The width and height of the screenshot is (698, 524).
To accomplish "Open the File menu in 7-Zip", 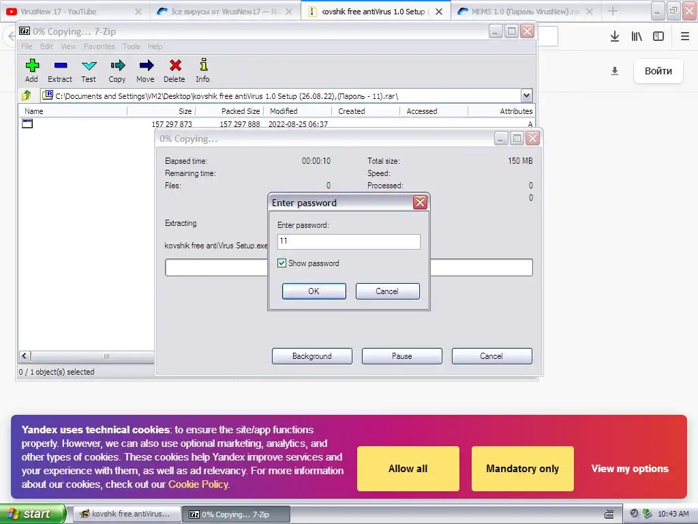I will click(27, 46).
